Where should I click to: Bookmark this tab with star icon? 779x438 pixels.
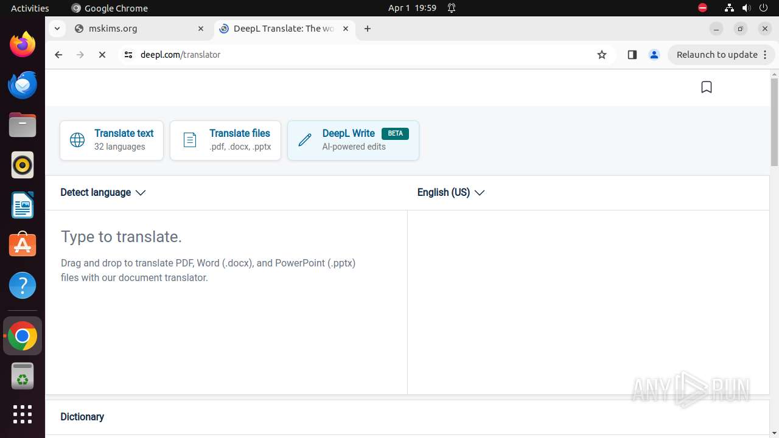point(602,55)
